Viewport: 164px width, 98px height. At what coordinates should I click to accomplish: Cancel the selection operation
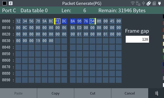pyautogui.click(x=130, y=93)
